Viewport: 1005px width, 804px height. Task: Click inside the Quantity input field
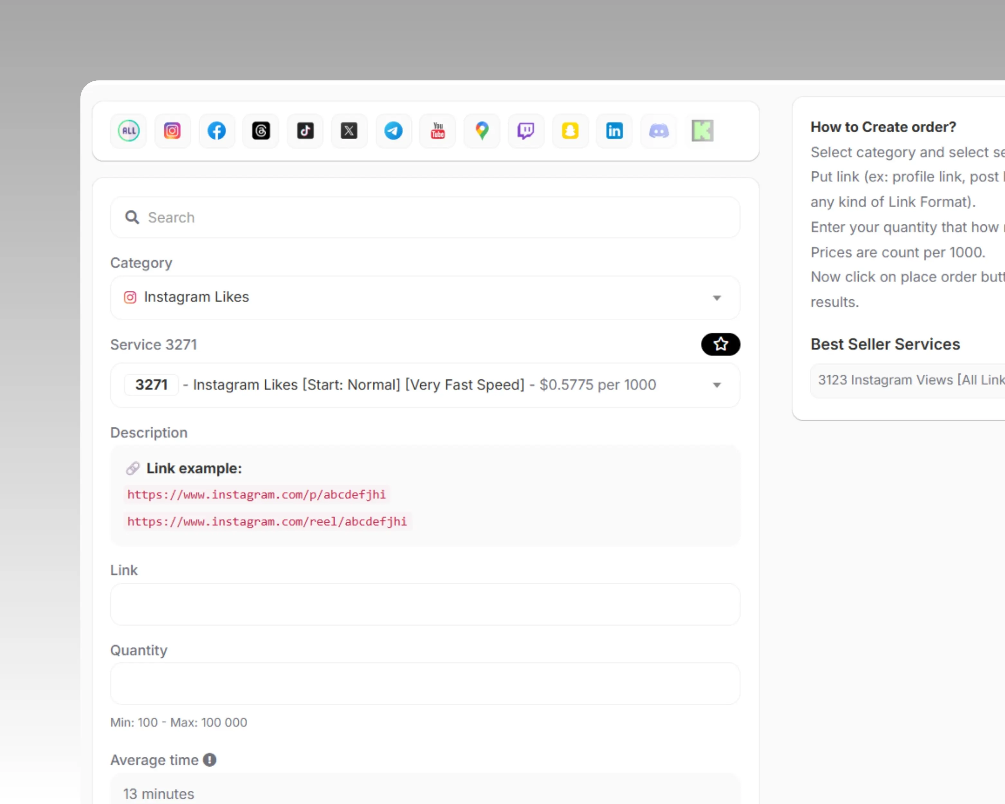[x=425, y=684]
